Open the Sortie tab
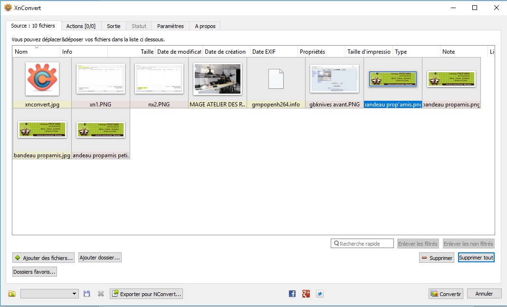 tap(114, 26)
